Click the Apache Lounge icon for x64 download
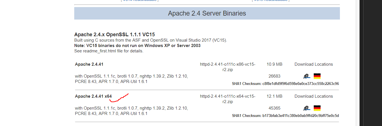 307,108
